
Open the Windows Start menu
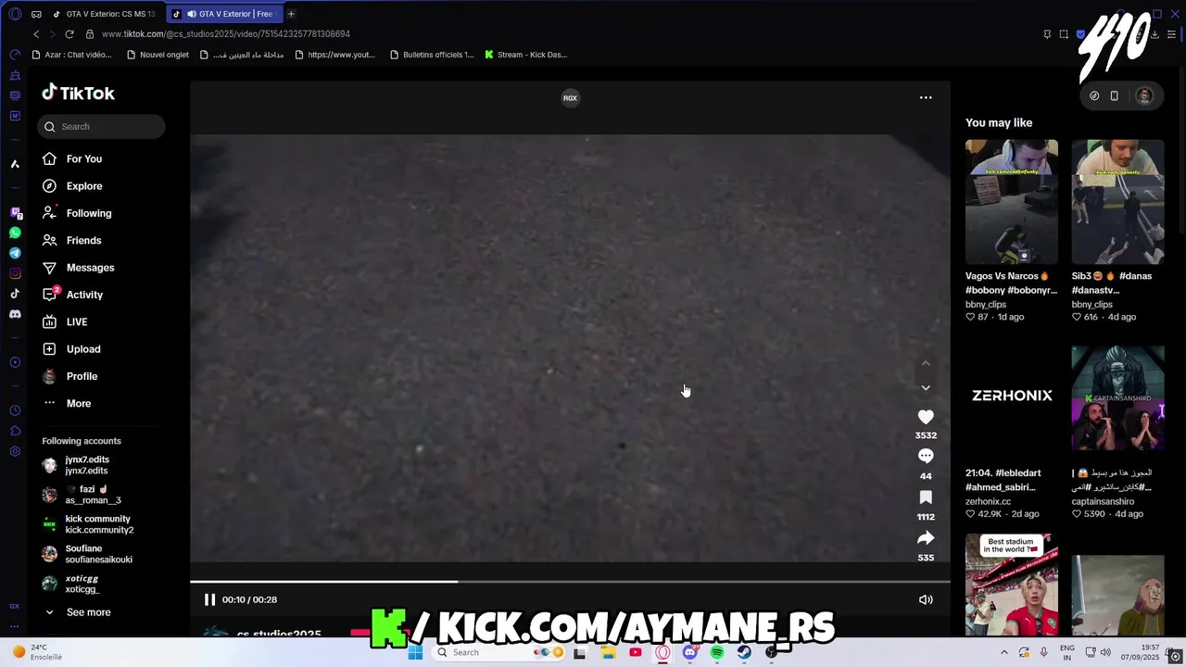tap(415, 652)
